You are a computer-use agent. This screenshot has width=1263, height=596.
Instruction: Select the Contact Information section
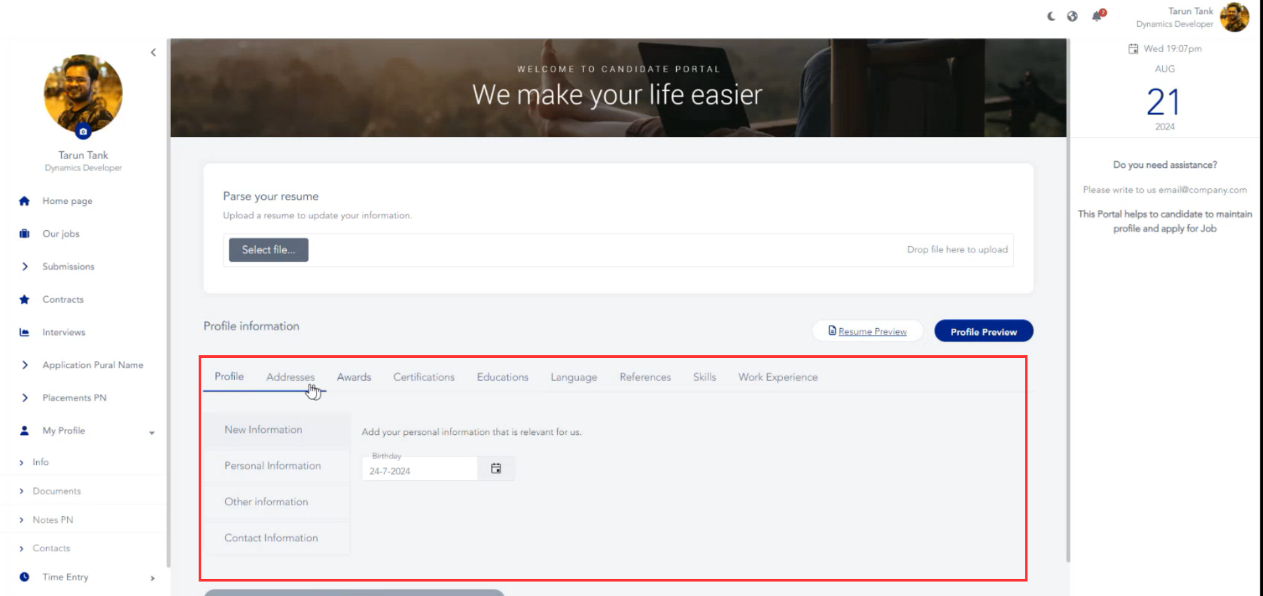pyautogui.click(x=277, y=538)
